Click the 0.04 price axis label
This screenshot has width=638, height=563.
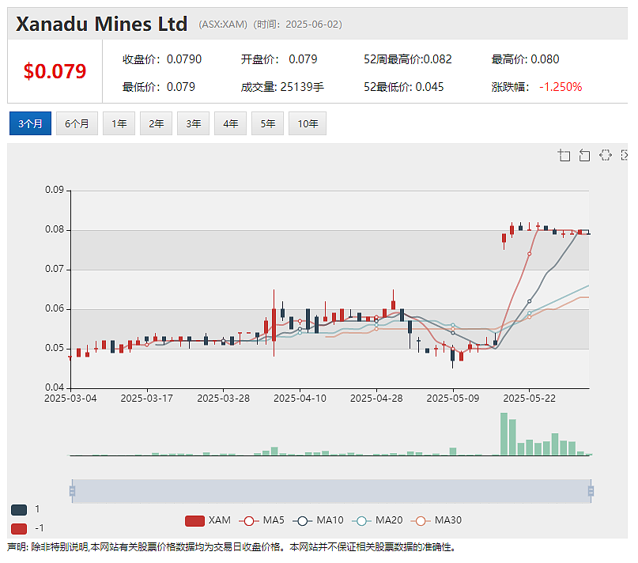(x=55, y=387)
